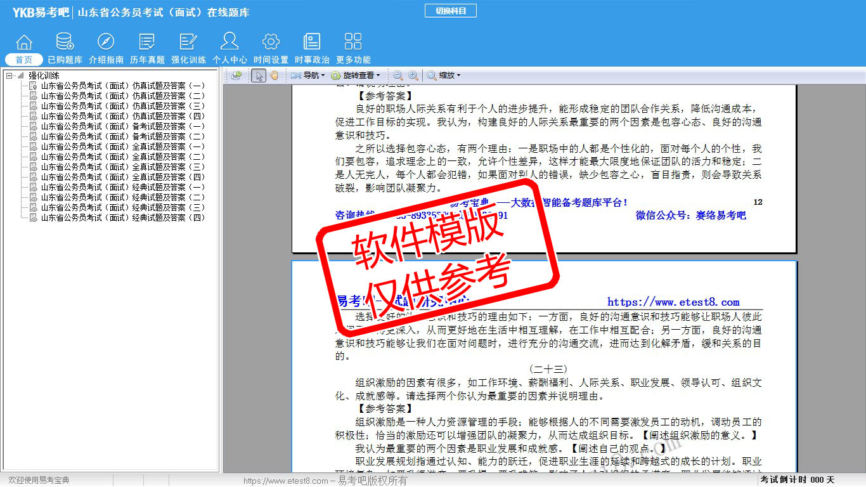Select the hand pan tool

point(274,75)
